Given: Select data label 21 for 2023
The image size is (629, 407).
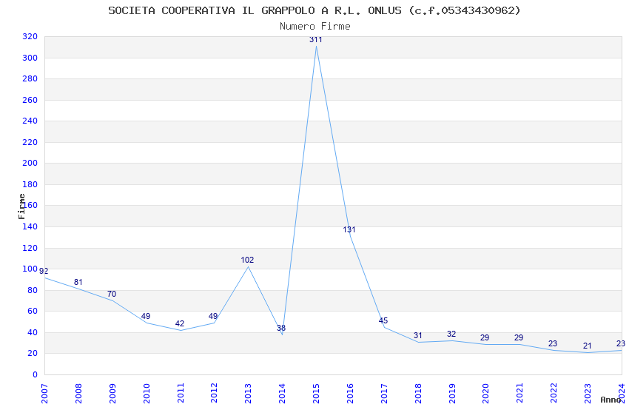Looking at the screenshot, I should [x=588, y=346].
